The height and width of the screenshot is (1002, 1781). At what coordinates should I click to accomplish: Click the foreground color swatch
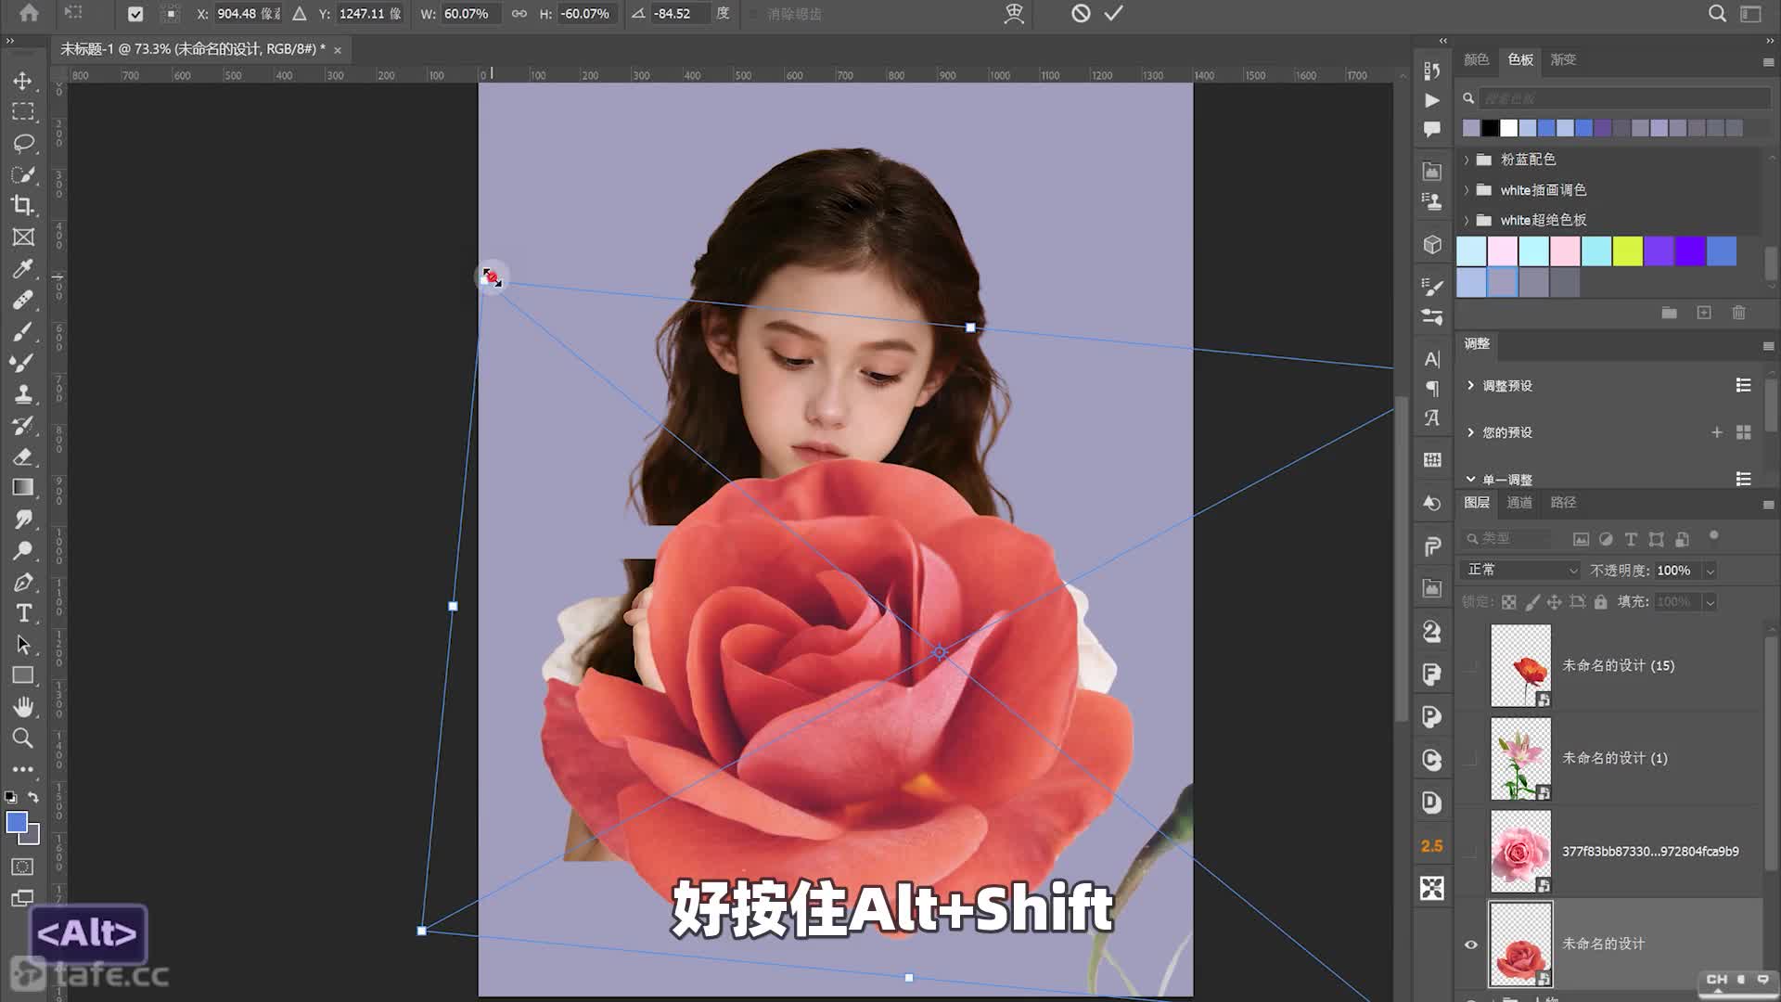pyautogui.click(x=17, y=823)
